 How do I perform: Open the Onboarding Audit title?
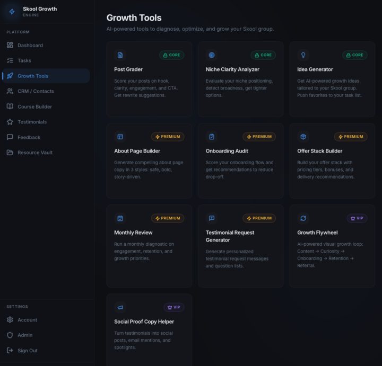click(227, 151)
